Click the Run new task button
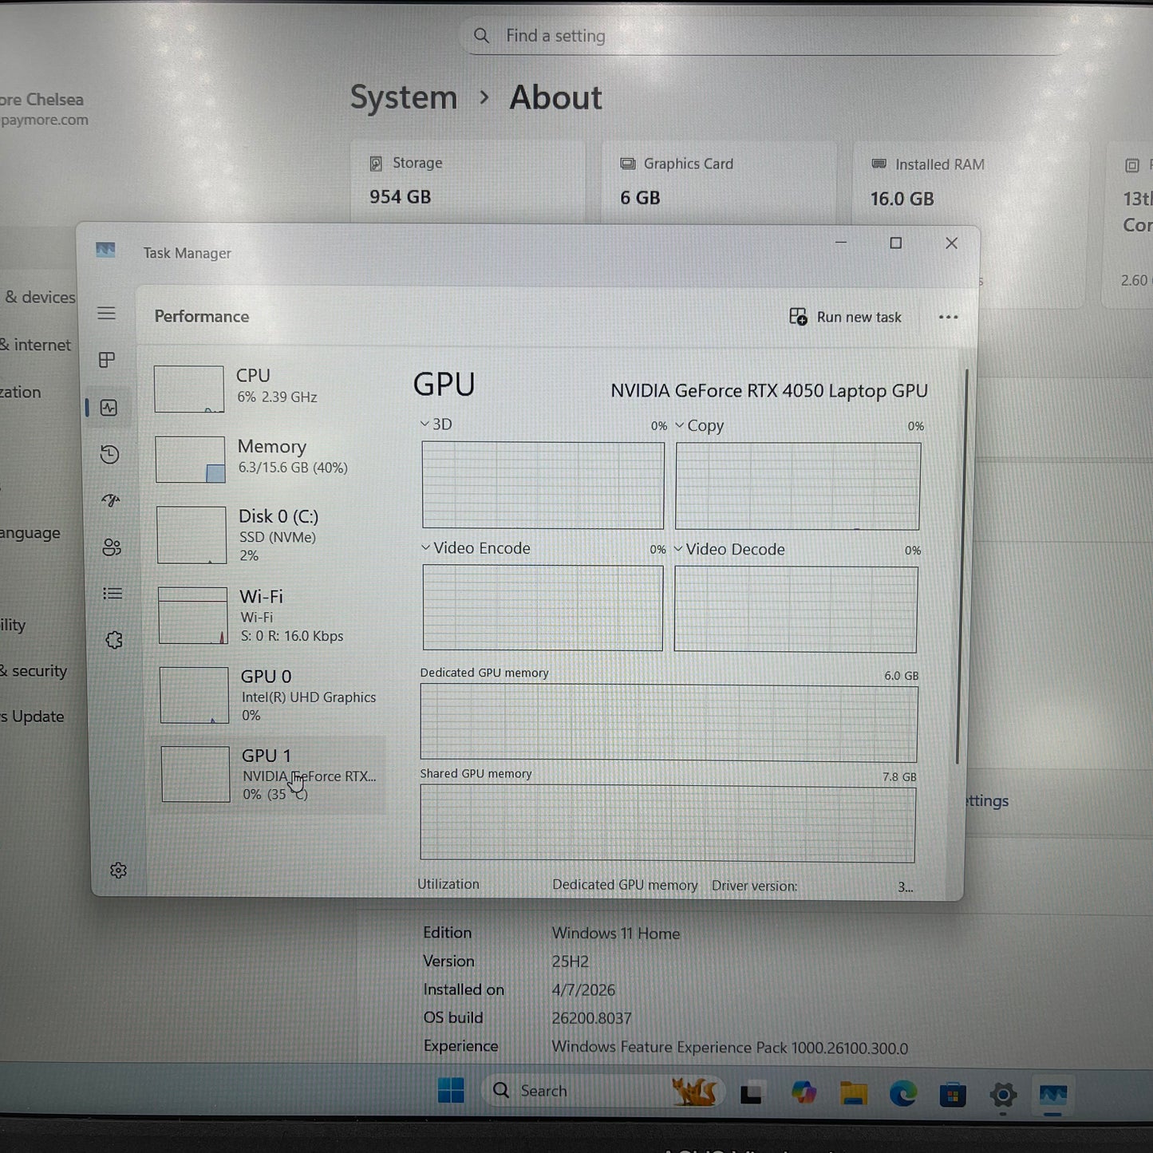The image size is (1153, 1153). (846, 317)
